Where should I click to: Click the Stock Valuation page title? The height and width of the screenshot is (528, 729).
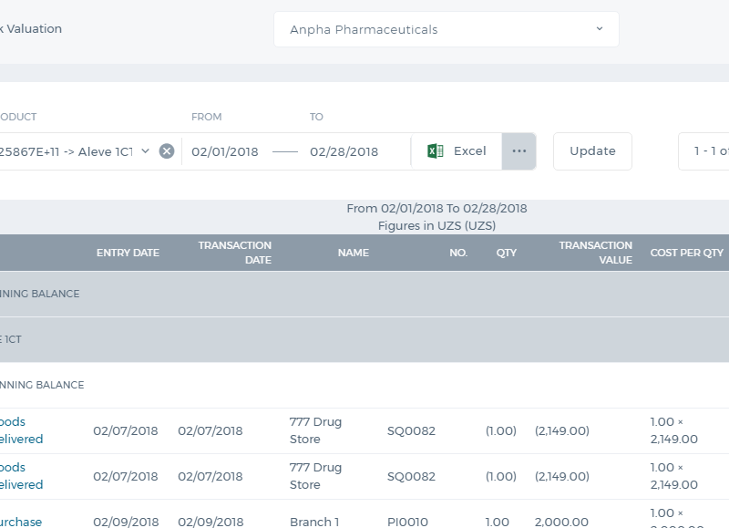click(x=31, y=29)
